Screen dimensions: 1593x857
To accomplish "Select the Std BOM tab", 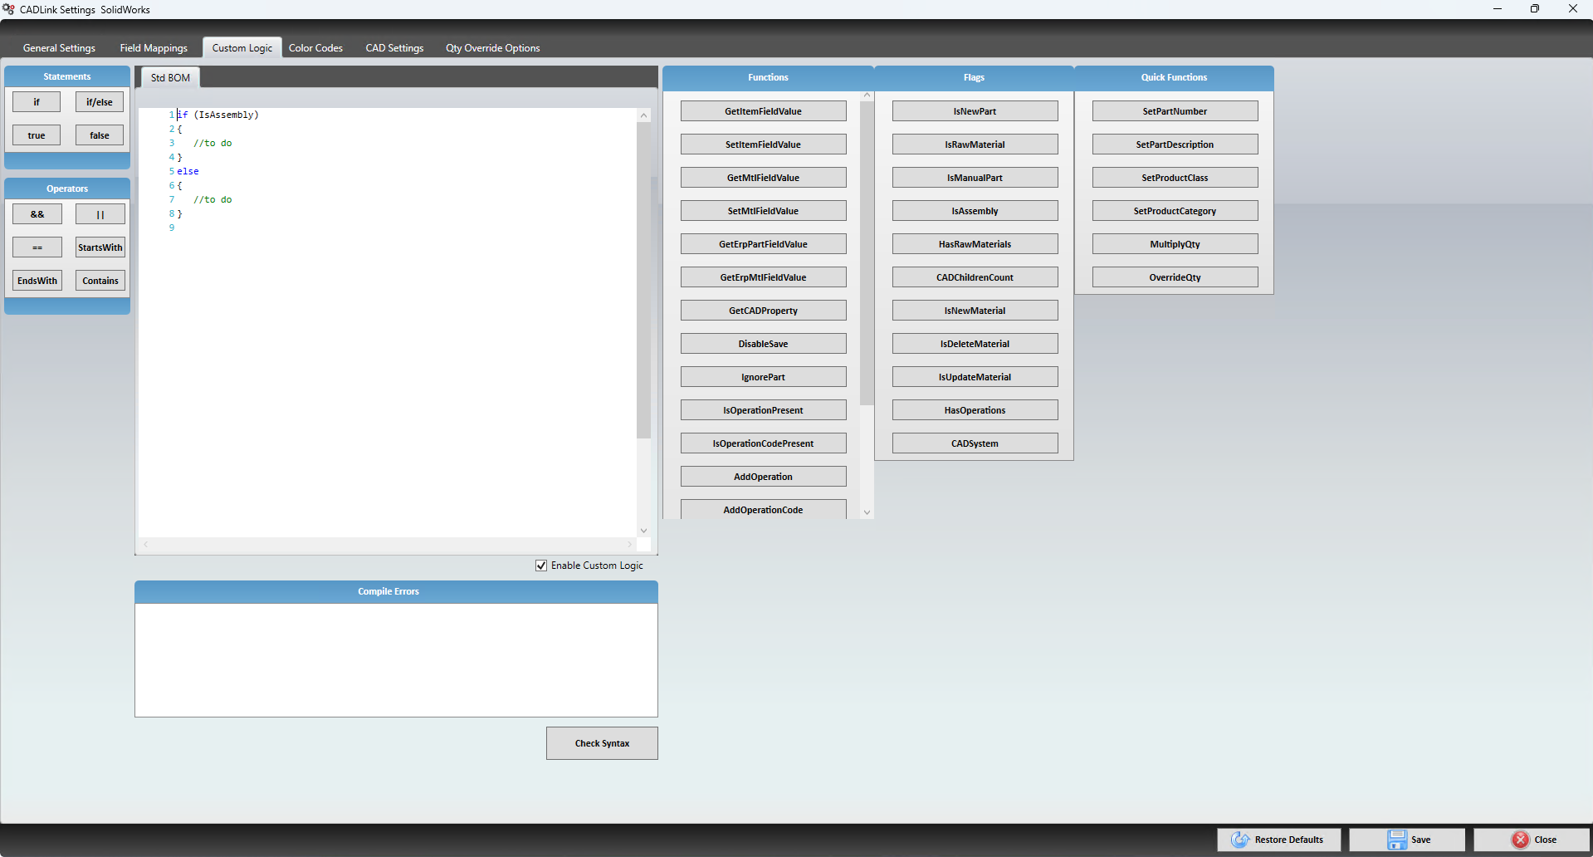I will [x=169, y=77].
